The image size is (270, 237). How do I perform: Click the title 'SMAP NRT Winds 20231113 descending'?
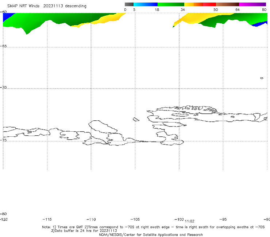47,6
